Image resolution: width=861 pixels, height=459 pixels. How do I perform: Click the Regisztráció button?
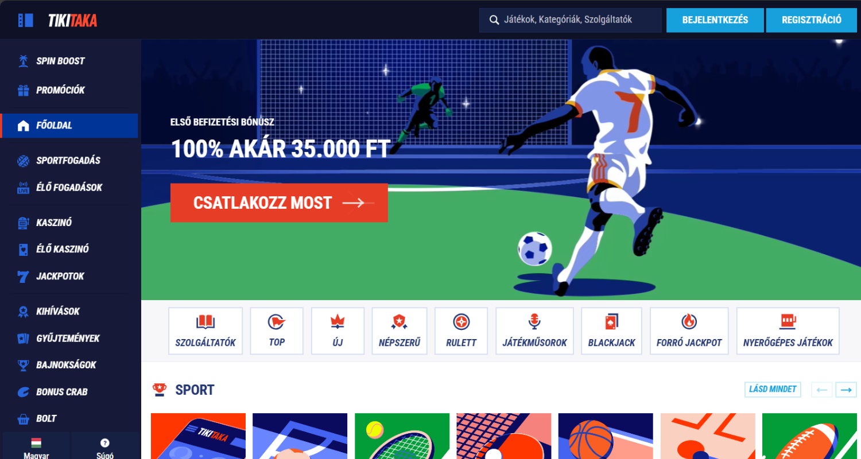[x=812, y=20]
